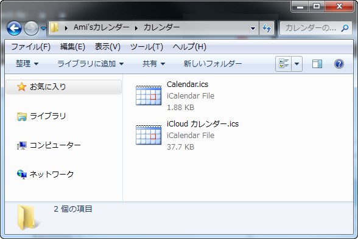Open the 編集(E) menu
This screenshot has height=239, width=358.
point(72,47)
